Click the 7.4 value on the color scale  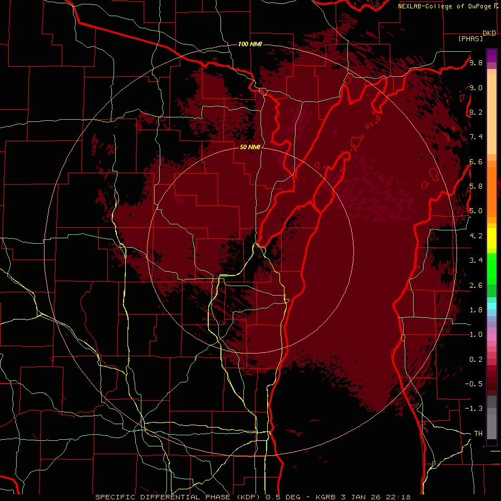click(476, 137)
